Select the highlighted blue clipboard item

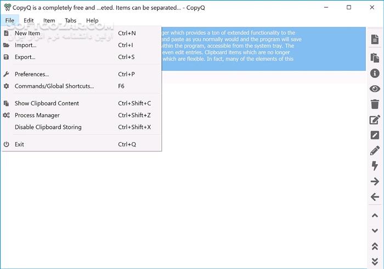(263, 49)
